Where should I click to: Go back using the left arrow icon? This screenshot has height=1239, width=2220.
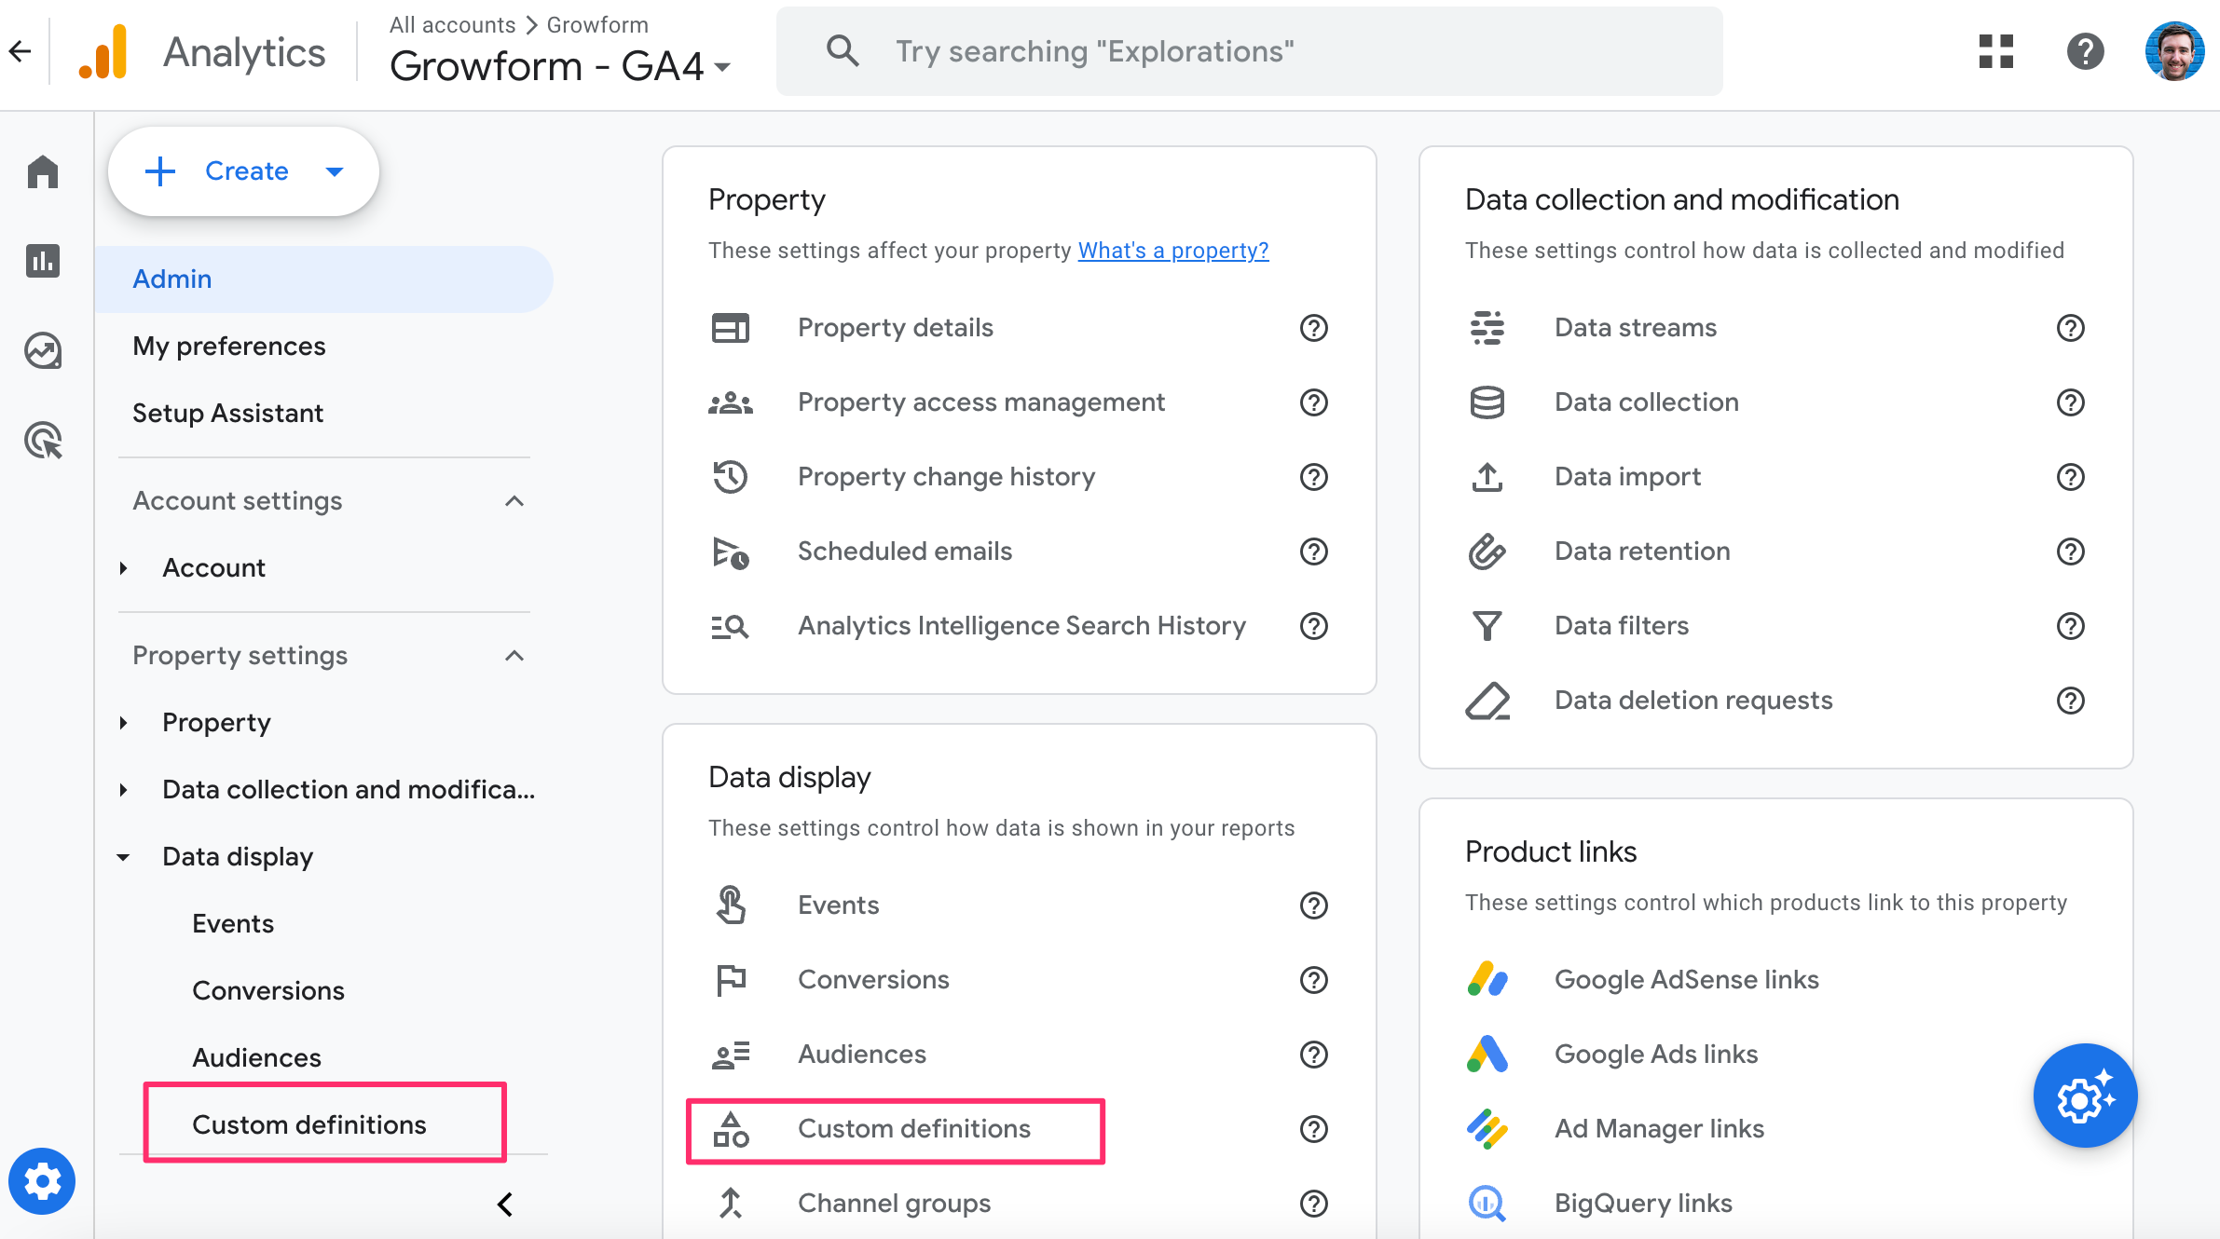tap(20, 51)
